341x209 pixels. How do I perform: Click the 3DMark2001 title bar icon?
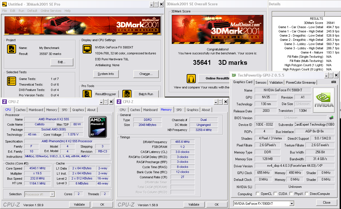click(4, 4)
